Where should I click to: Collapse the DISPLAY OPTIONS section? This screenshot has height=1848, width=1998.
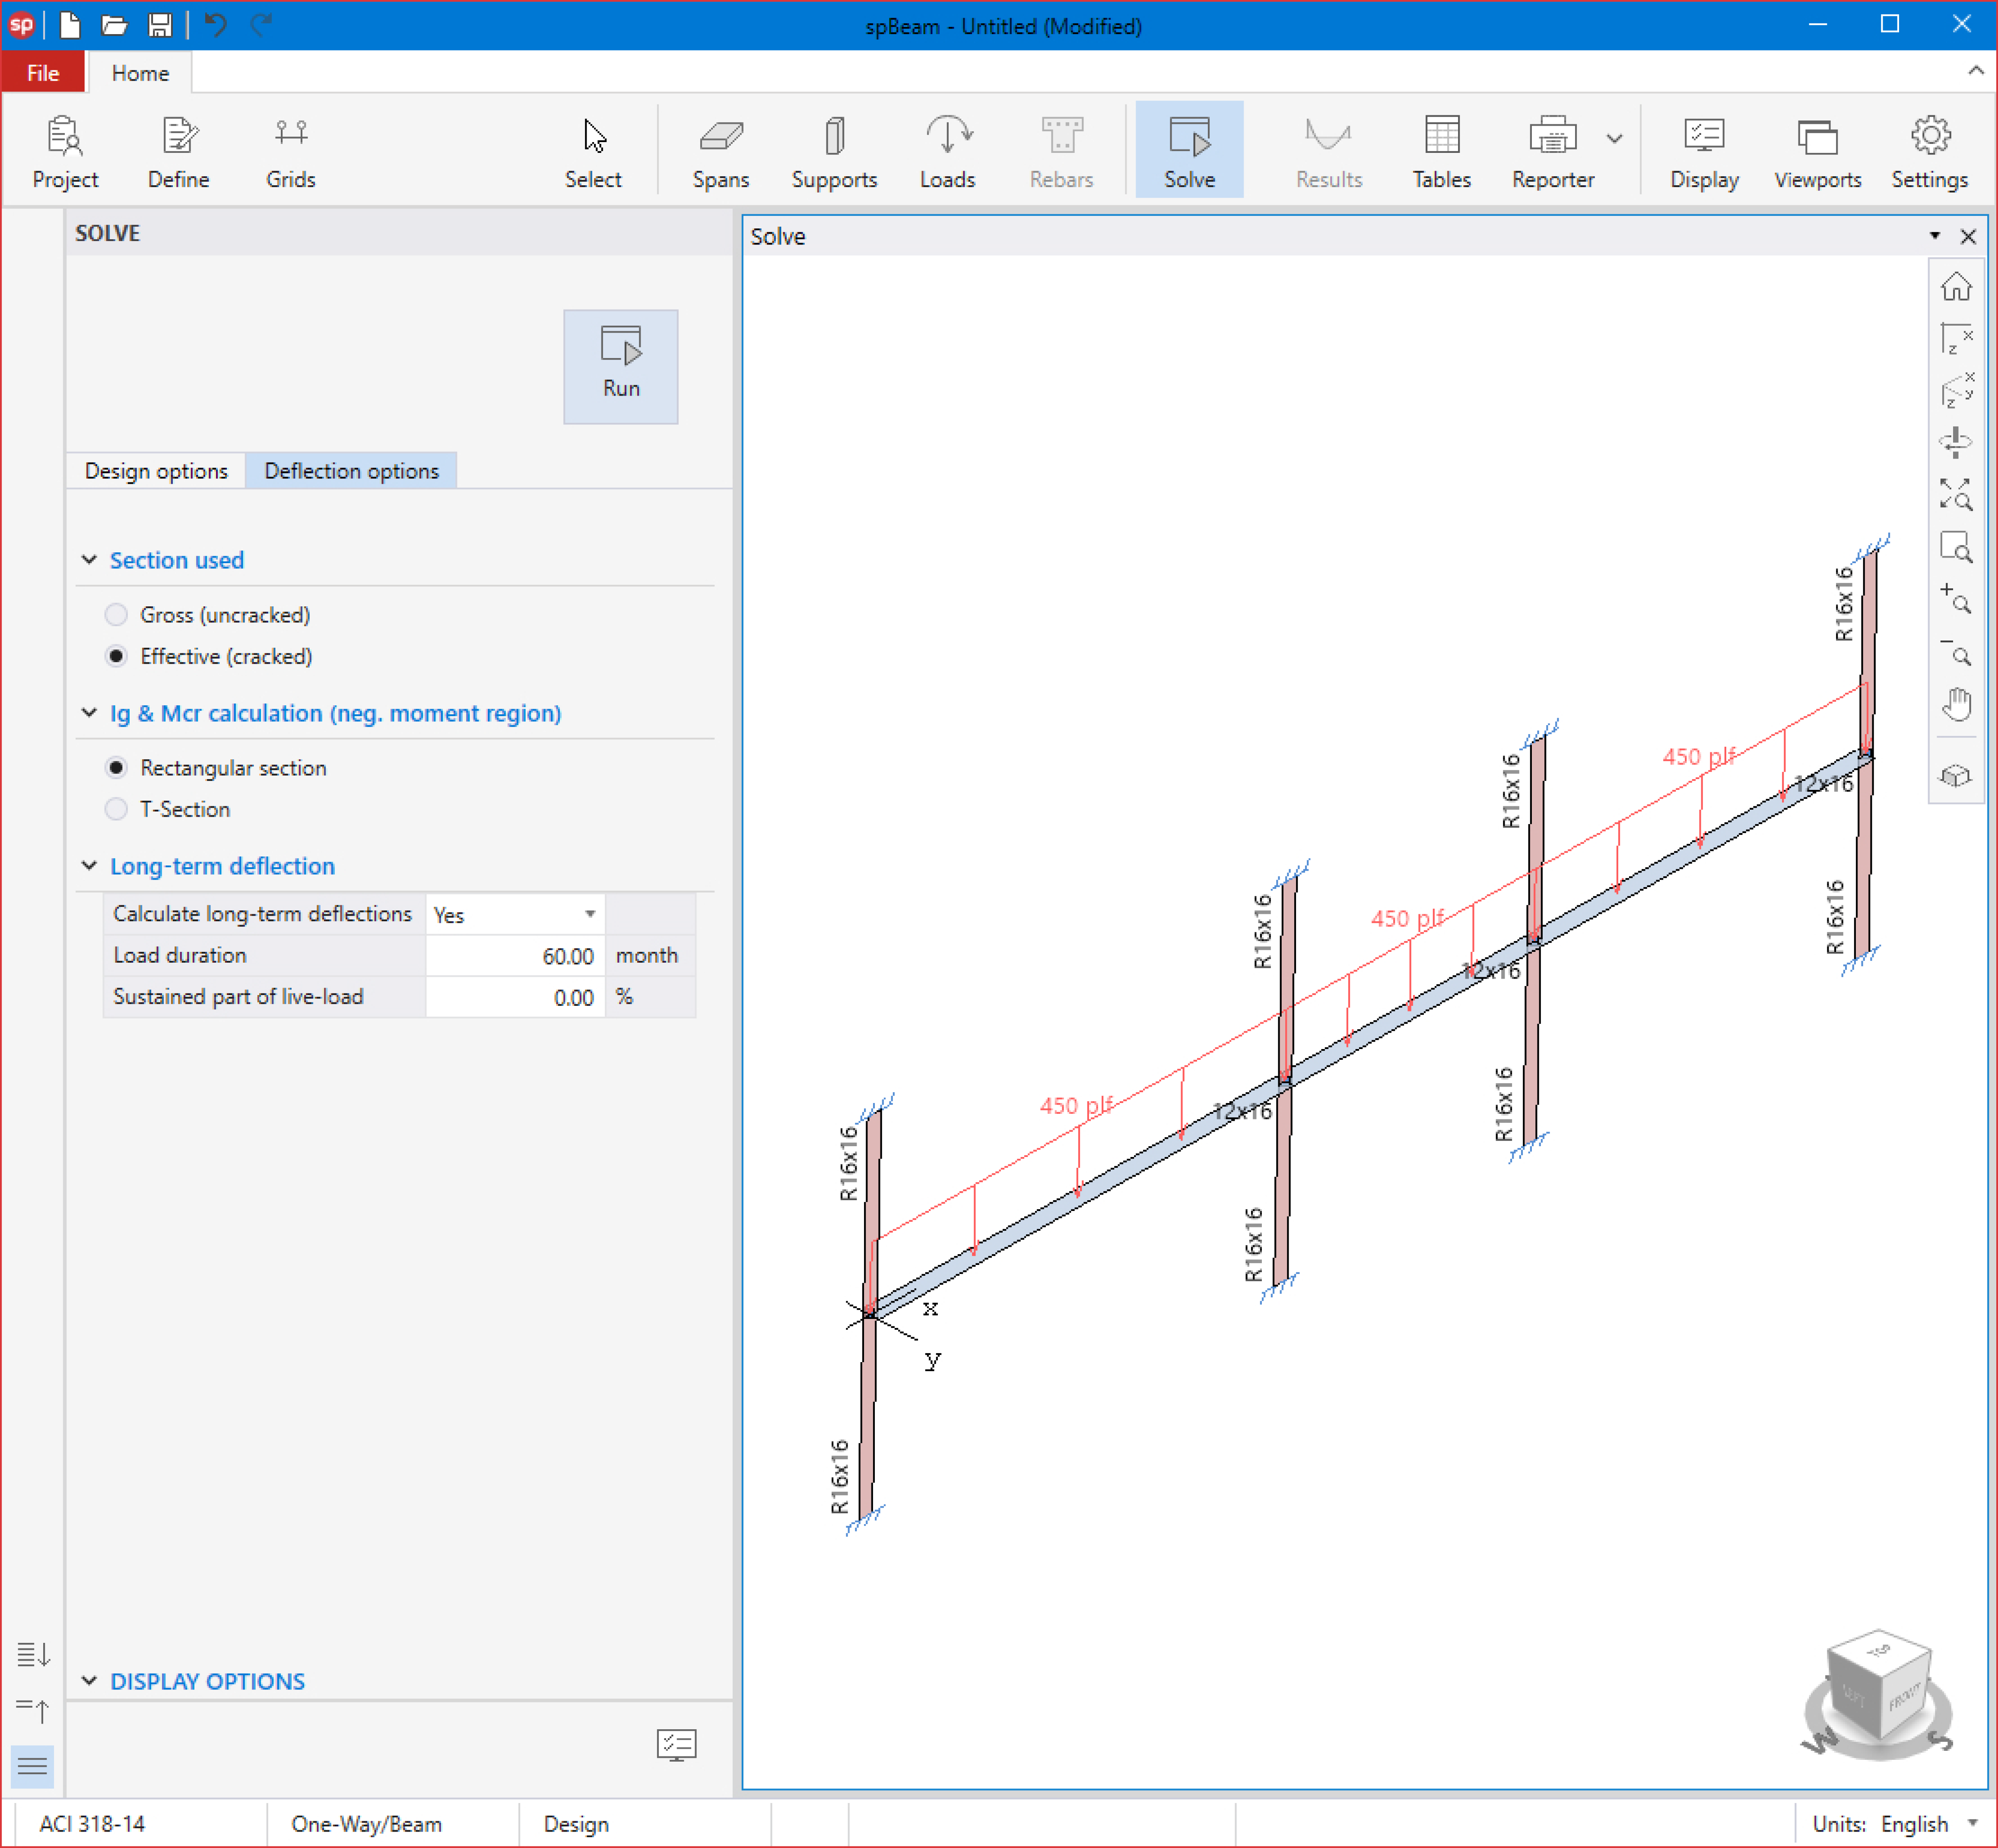point(89,1681)
